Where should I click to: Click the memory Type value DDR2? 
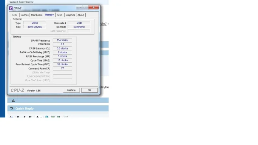[34, 23]
